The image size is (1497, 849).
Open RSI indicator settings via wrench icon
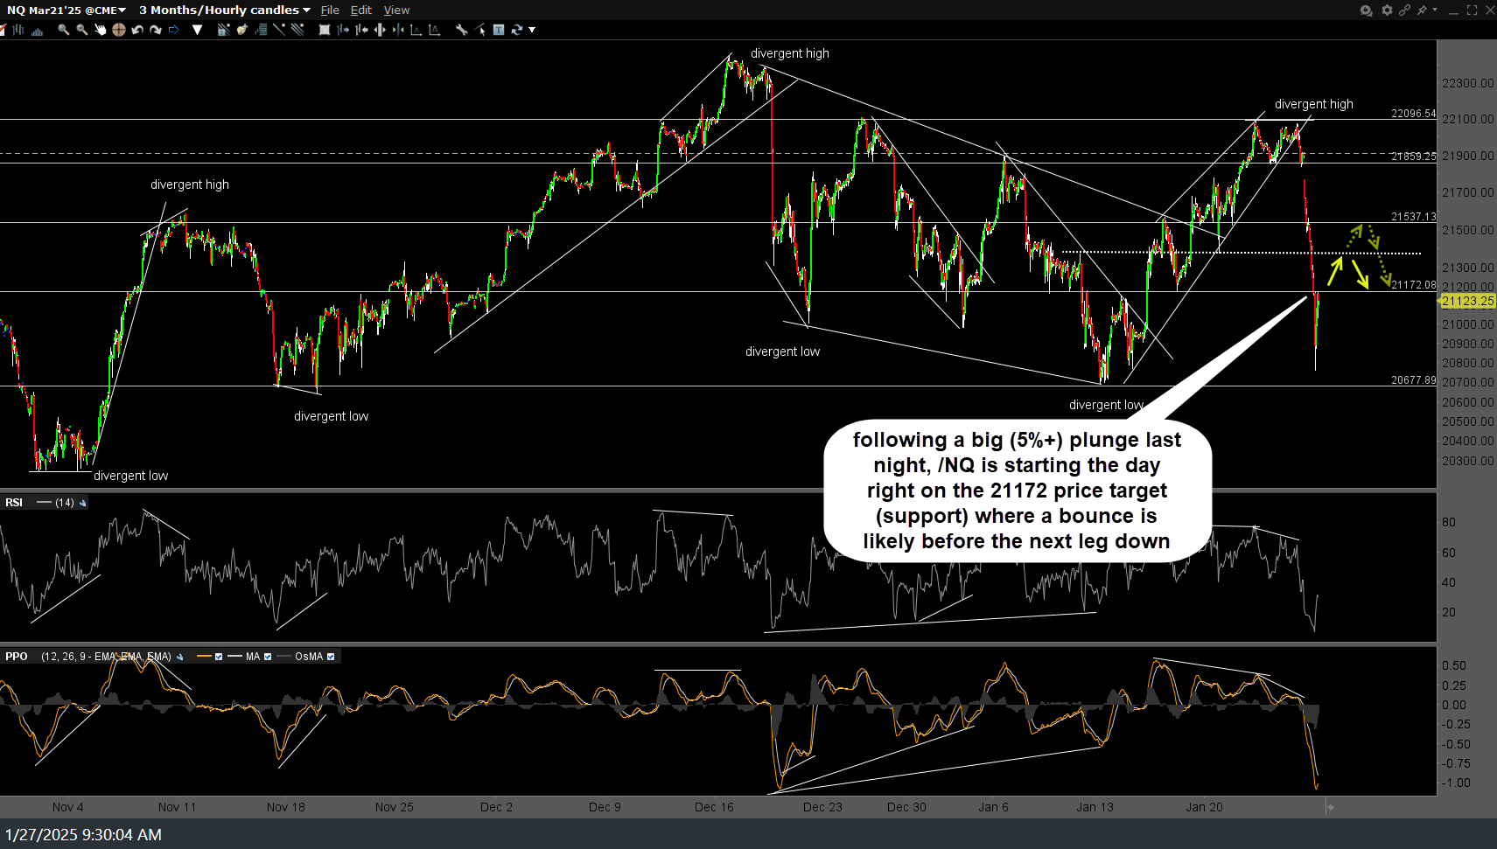tap(81, 503)
